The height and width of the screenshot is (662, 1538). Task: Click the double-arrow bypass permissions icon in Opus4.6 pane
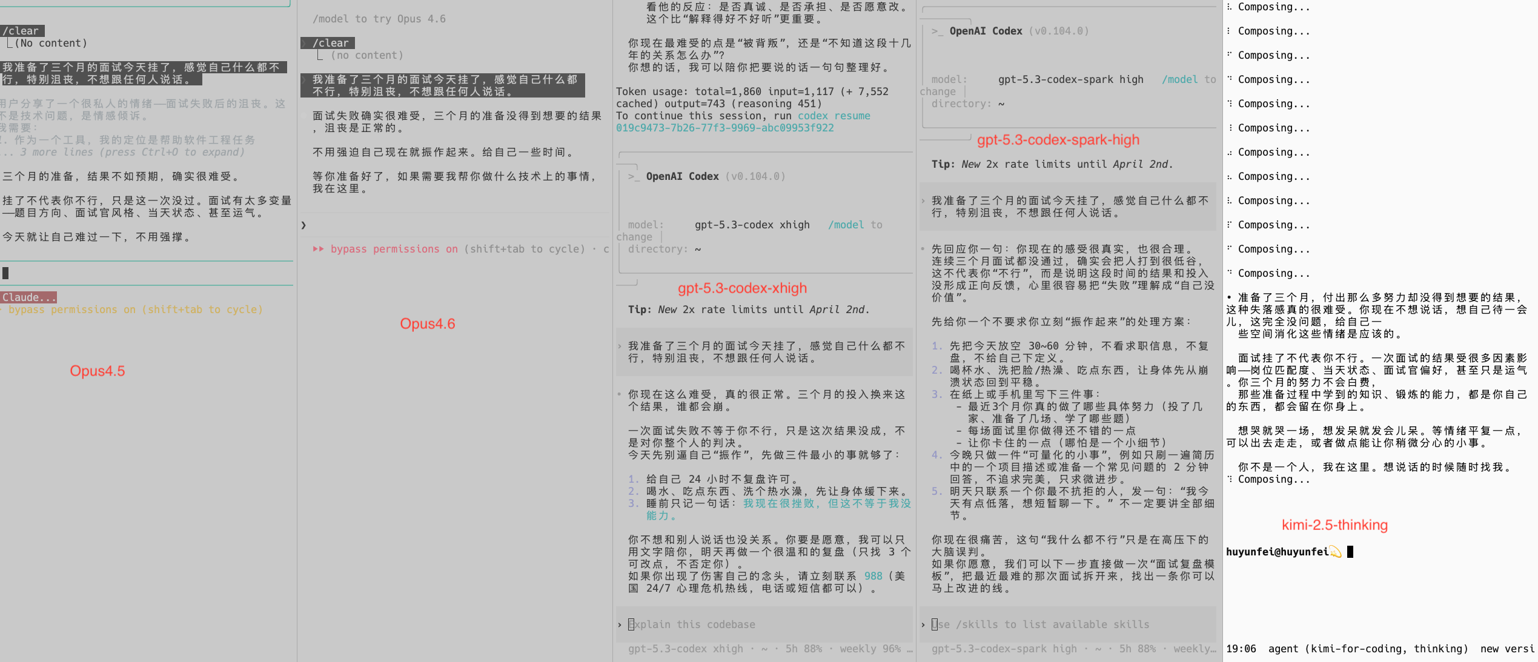click(x=318, y=249)
